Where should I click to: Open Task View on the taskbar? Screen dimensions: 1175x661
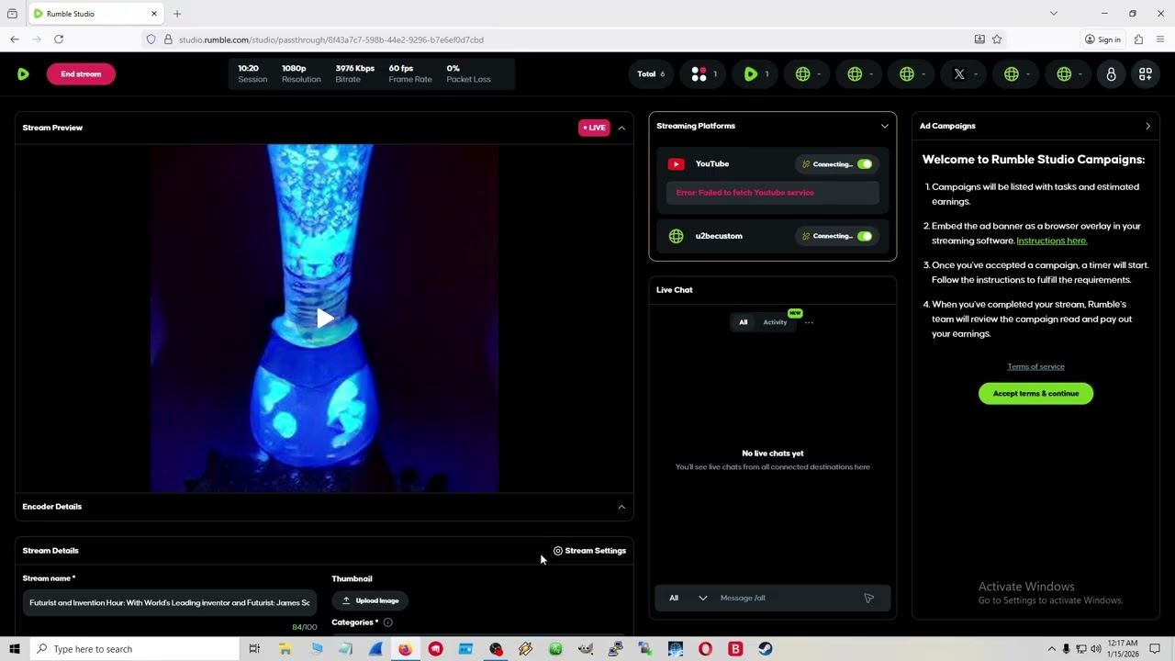(254, 649)
